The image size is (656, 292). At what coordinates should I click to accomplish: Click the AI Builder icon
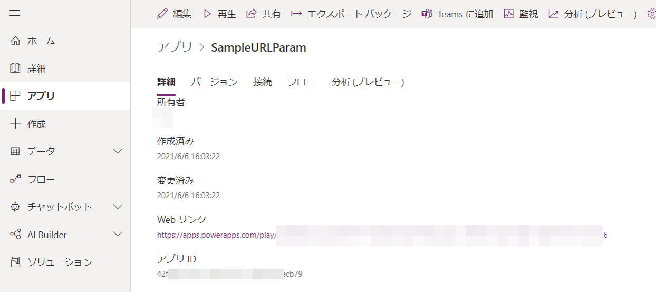[x=15, y=235]
